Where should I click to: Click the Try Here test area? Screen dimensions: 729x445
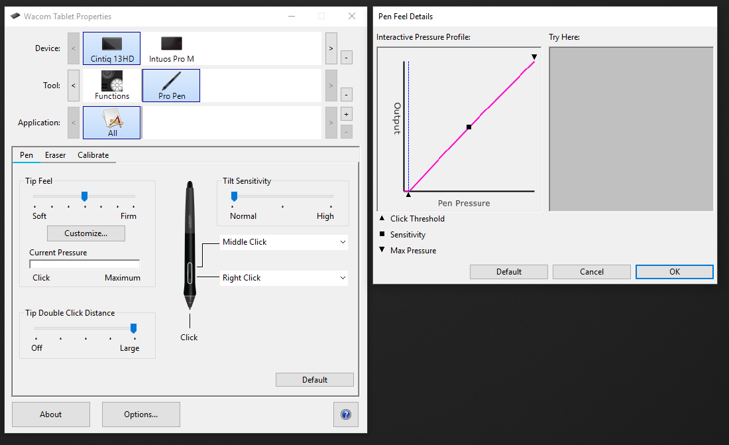click(x=631, y=129)
